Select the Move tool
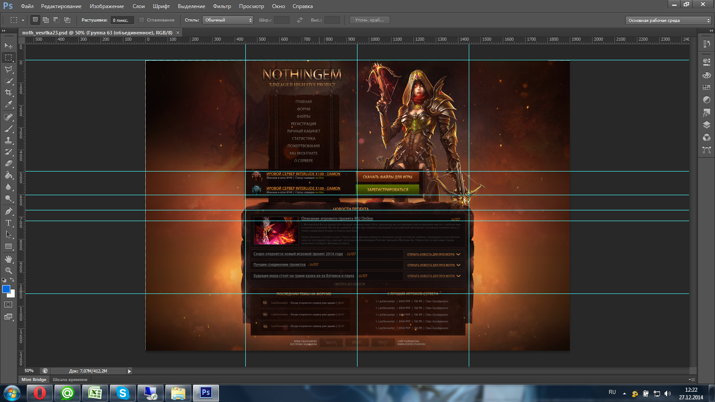This screenshot has width=715, height=402. [x=8, y=46]
